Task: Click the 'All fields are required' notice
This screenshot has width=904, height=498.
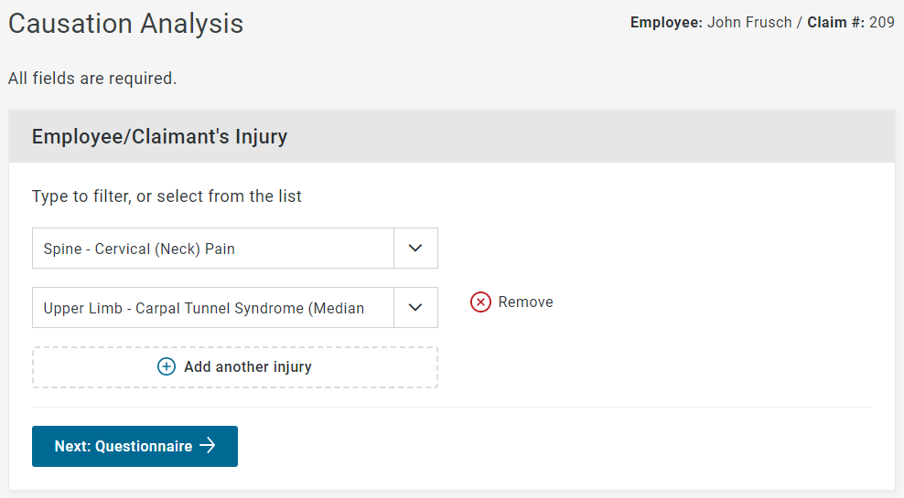Action: [92, 79]
